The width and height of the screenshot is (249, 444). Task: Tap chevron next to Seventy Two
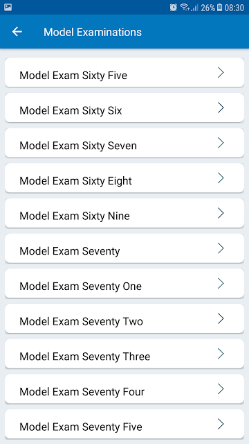pyautogui.click(x=221, y=318)
